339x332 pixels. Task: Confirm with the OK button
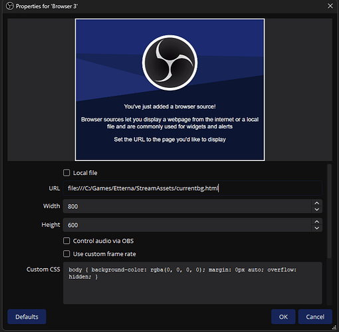[x=283, y=317]
